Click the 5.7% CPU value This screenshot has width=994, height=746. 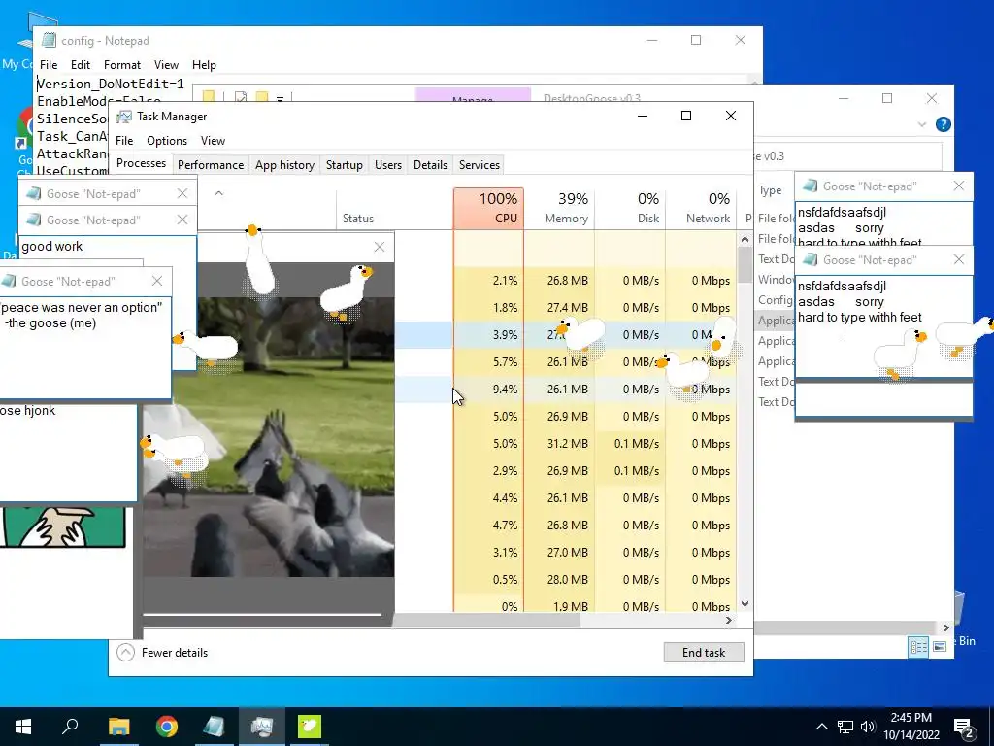505,361
